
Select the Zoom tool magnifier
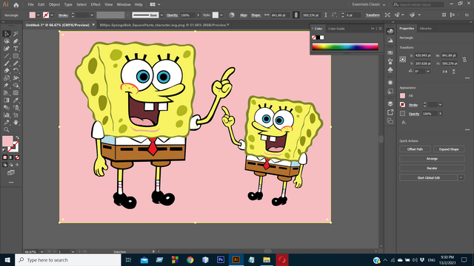point(7,130)
